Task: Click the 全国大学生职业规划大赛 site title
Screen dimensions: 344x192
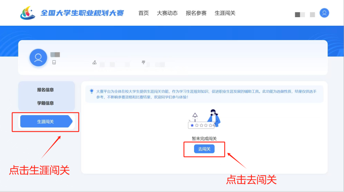Action: tap(82, 13)
